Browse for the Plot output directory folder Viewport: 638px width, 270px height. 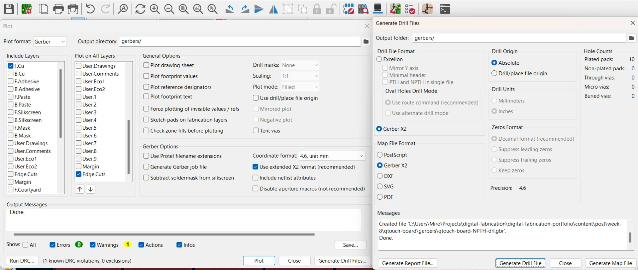[x=366, y=41]
